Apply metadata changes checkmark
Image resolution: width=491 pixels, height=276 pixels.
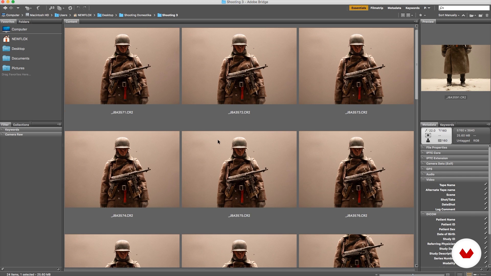pyautogui.click(x=488, y=269)
